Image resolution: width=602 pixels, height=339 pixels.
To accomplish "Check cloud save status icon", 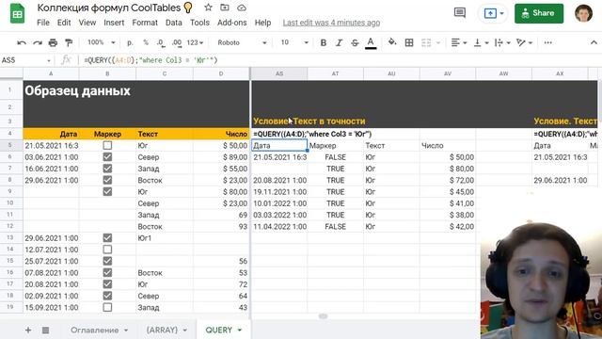I will (242, 8).
